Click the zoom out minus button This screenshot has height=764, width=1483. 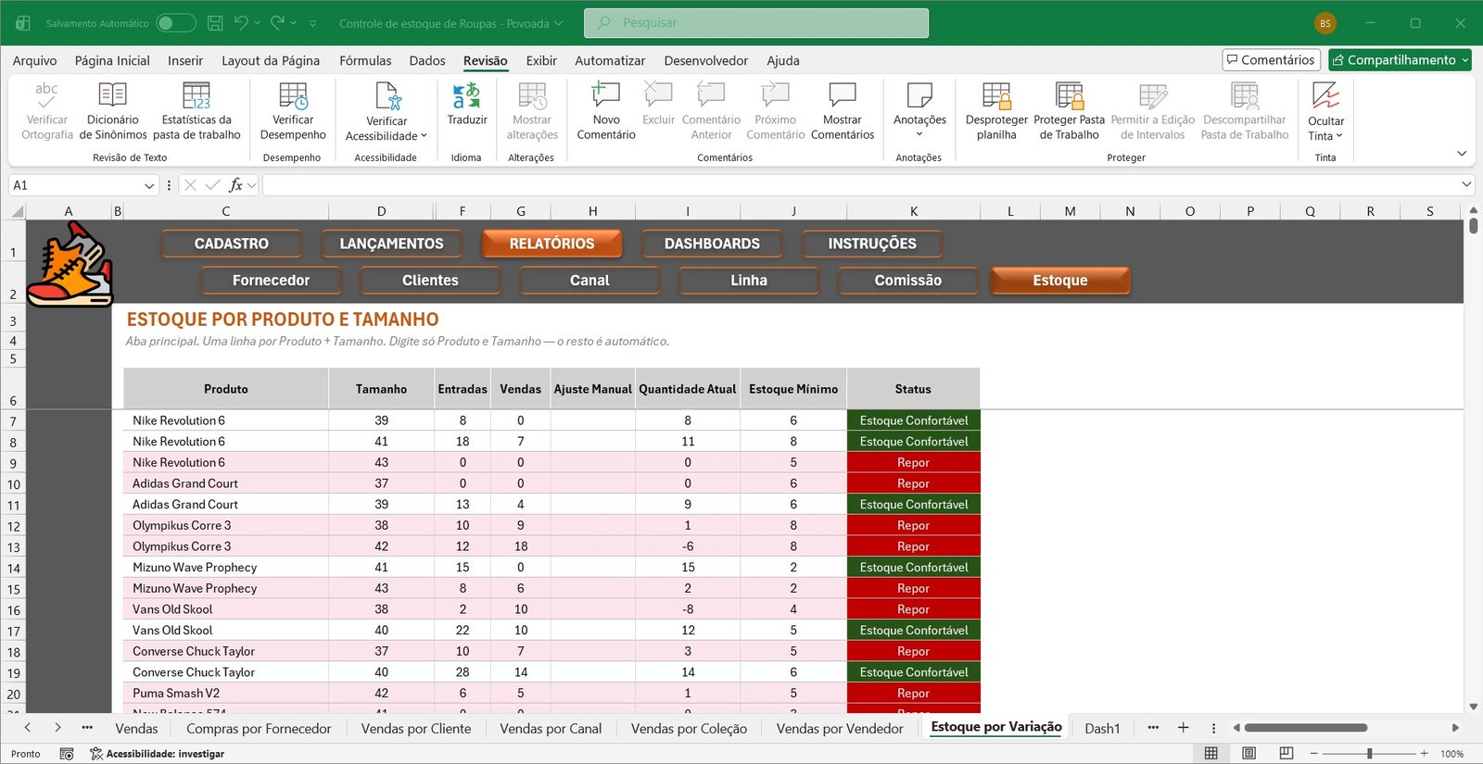click(x=1314, y=754)
